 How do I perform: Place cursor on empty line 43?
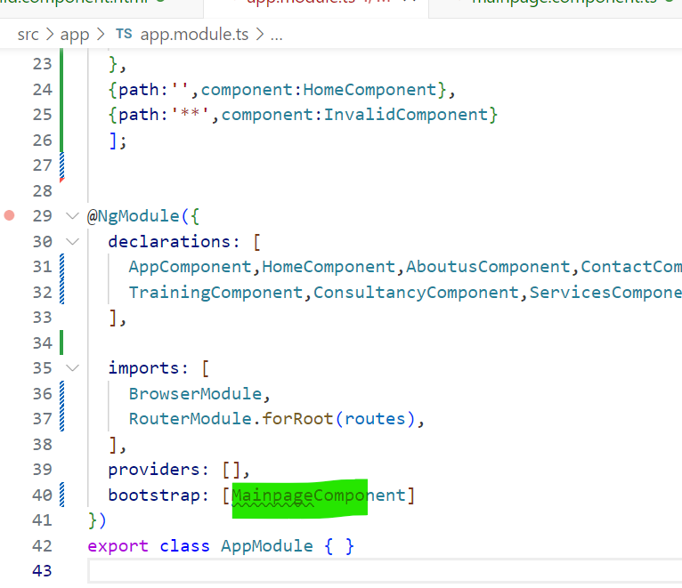(x=385, y=571)
